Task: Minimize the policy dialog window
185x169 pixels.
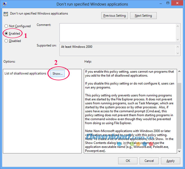Action: (161, 3)
